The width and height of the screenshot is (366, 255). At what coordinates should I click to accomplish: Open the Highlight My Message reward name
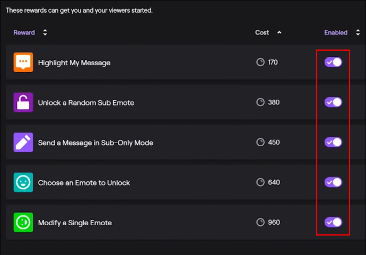pos(74,63)
